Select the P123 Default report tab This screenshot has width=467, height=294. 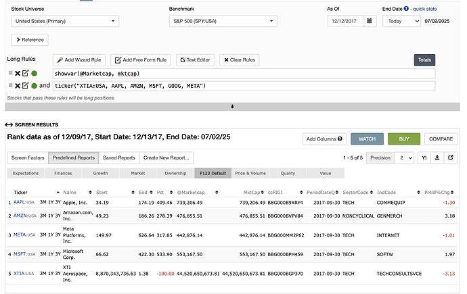click(x=213, y=173)
